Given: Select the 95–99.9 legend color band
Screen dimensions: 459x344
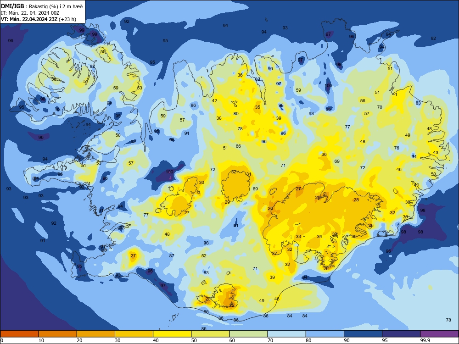Looking at the screenshot, I should [x=401, y=334].
